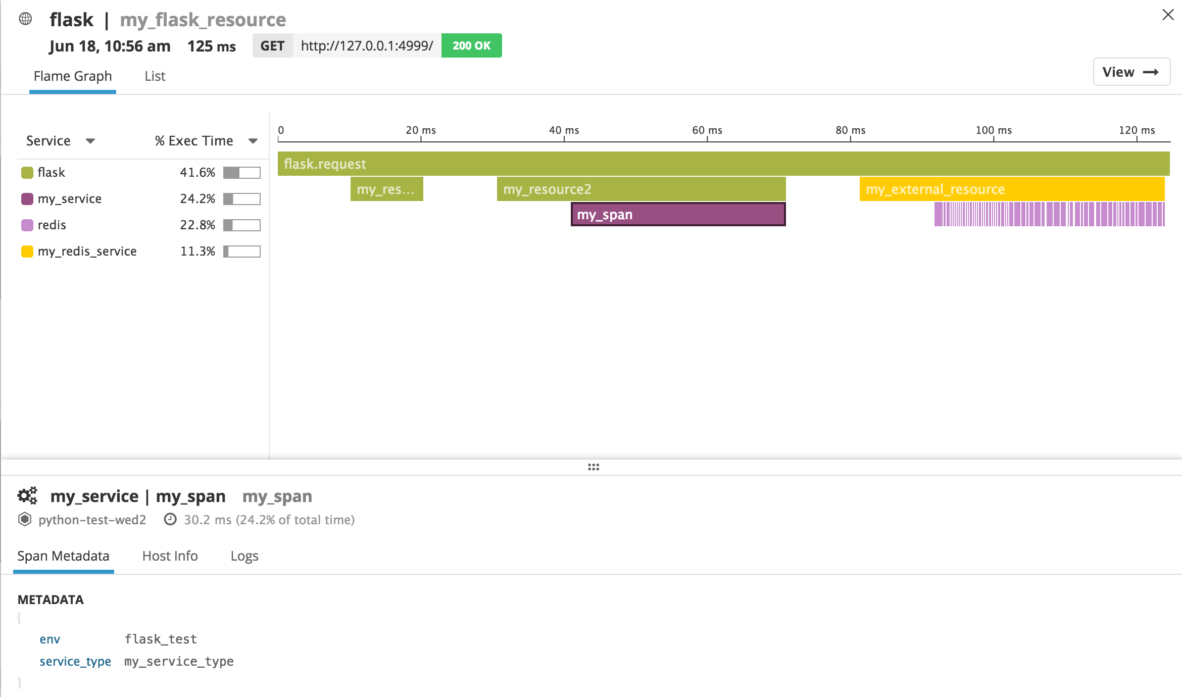The image size is (1182, 697).
Task: Click the flask.request root span
Action: [x=723, y=164]
